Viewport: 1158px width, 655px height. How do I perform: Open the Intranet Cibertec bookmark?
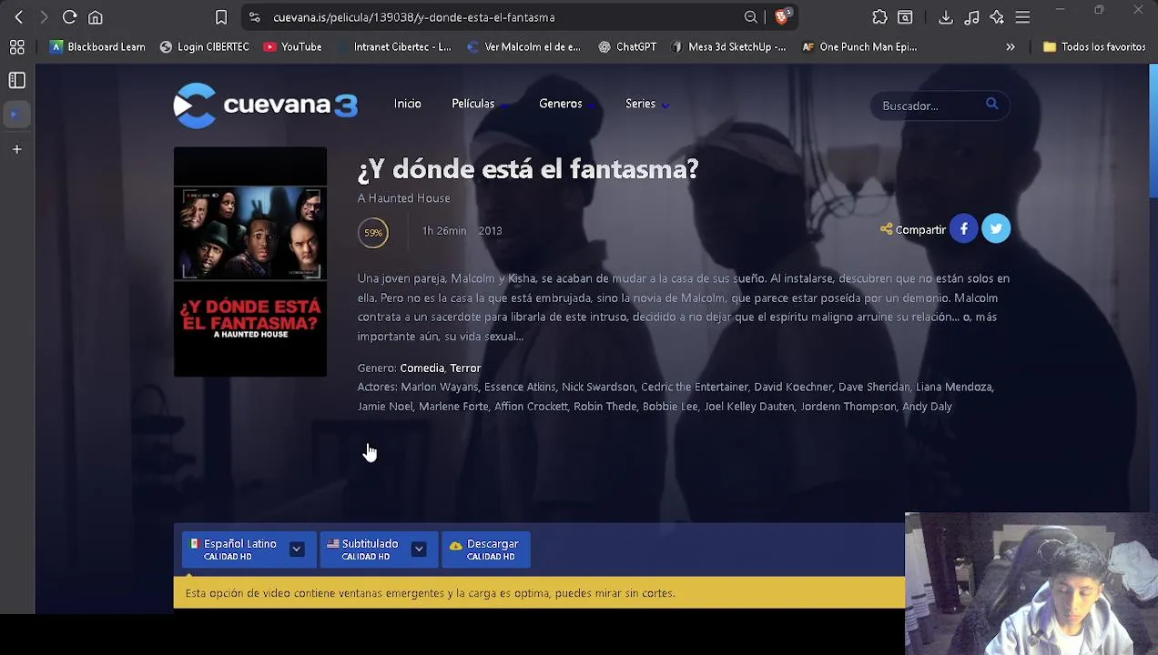(394, 46)
